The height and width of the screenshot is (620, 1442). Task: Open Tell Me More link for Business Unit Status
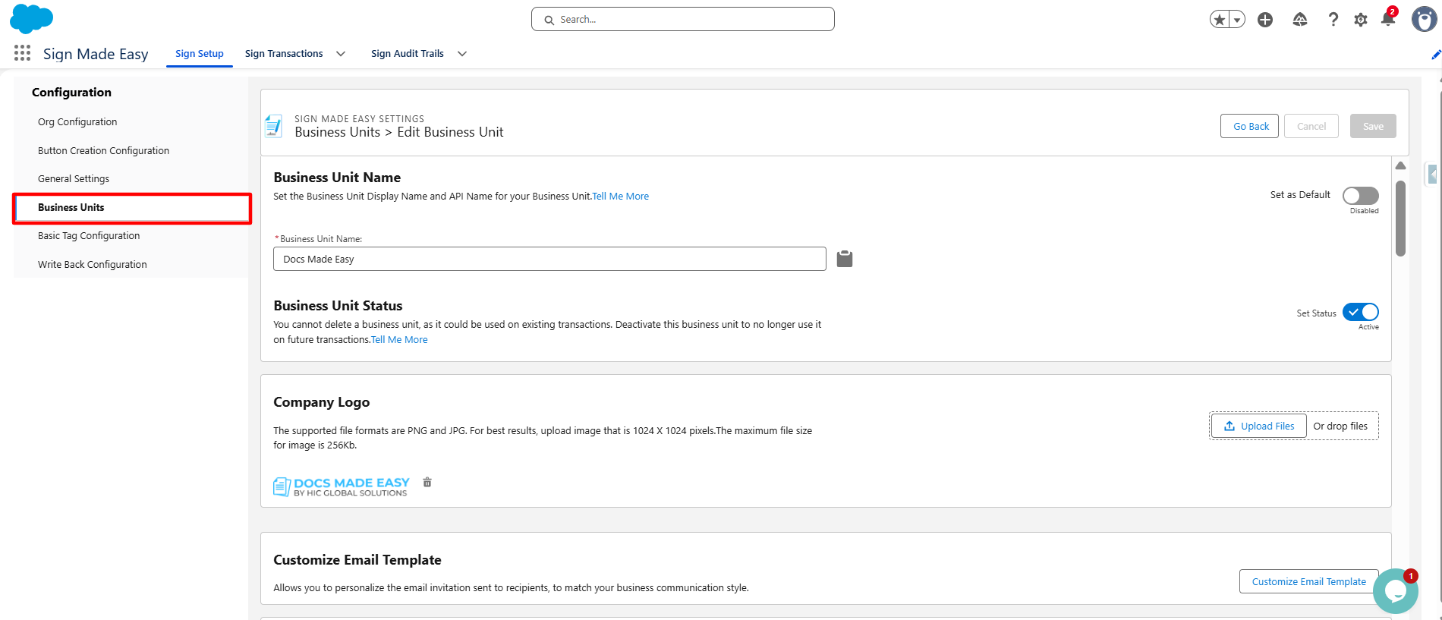399,340
